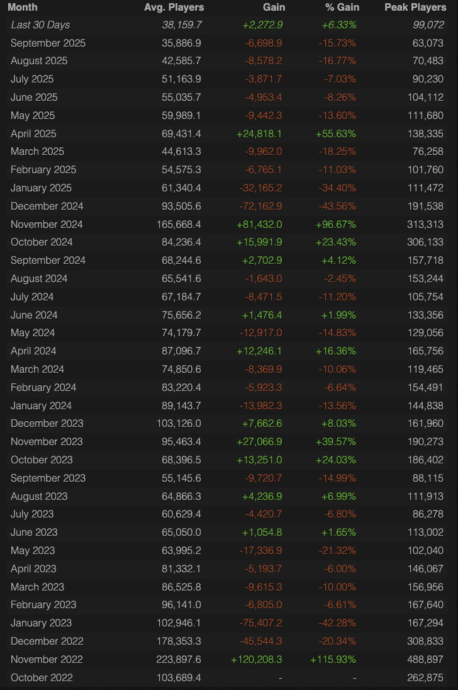This screenshot has height=690, width=458.
Task: Click the +2,272.9 gain value
Action: [262, 25]
